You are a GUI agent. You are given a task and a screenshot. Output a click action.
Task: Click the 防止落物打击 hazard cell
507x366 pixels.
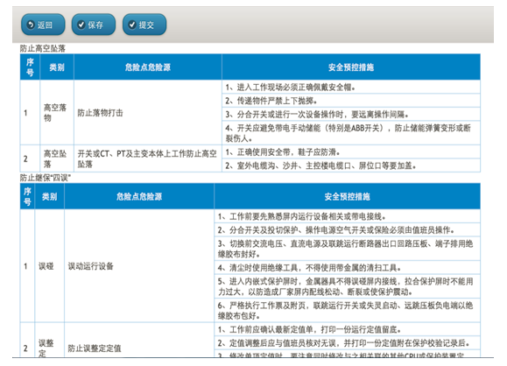(148, 113)
